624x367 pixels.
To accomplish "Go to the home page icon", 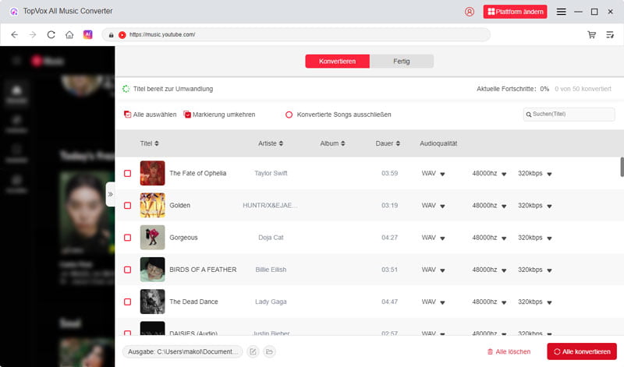I will (x=69, y=35).
